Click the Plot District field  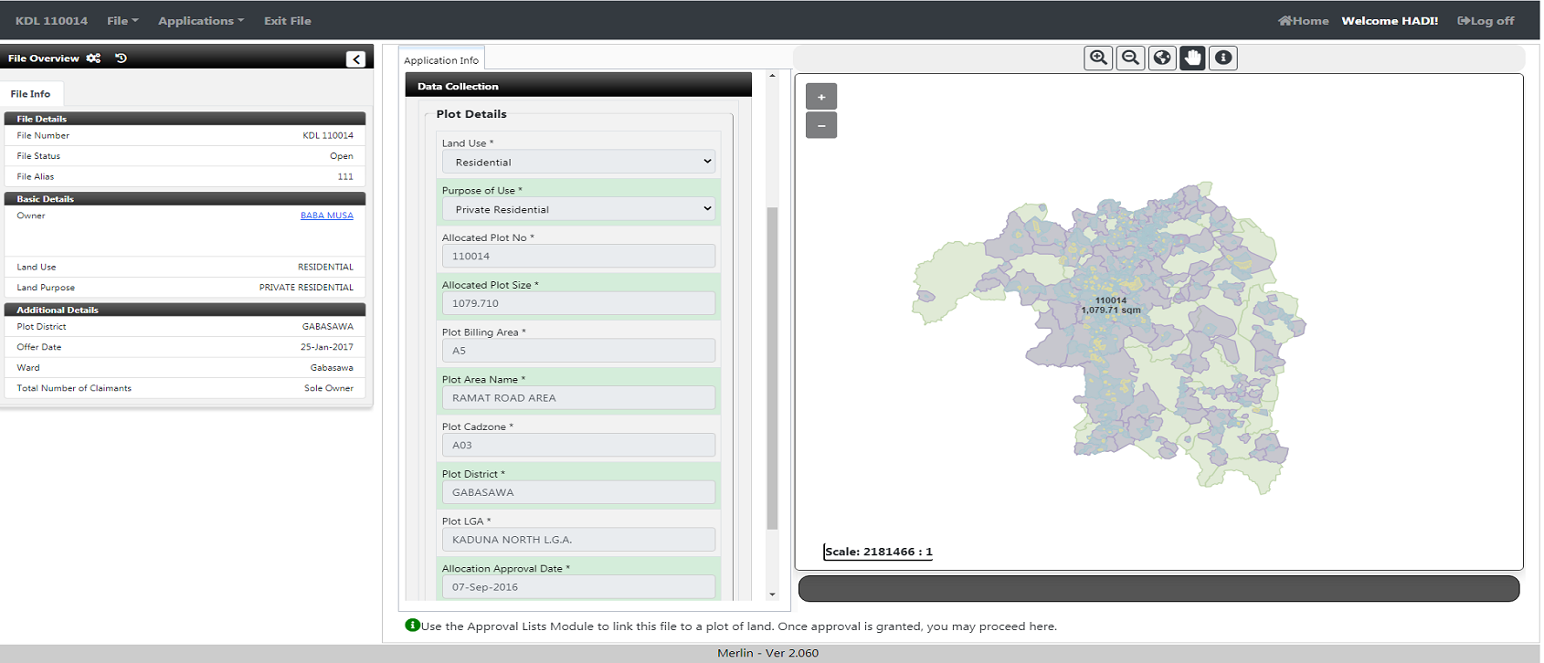point(578,492)
